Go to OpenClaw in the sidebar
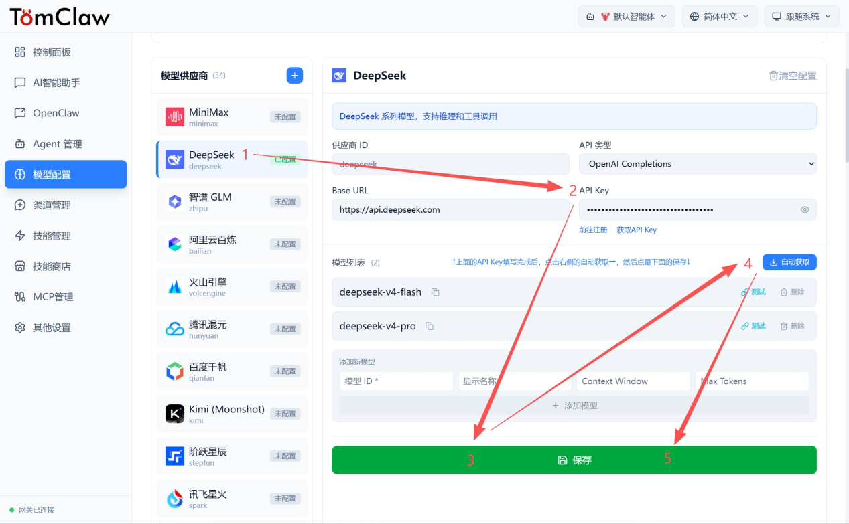The width and height of the screenshot is (849, 524). (66, 113)
